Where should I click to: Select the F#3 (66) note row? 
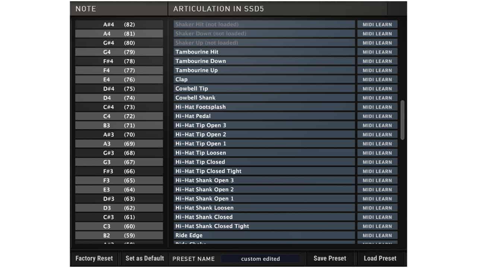pyautogui.click(x=119, y=171)
